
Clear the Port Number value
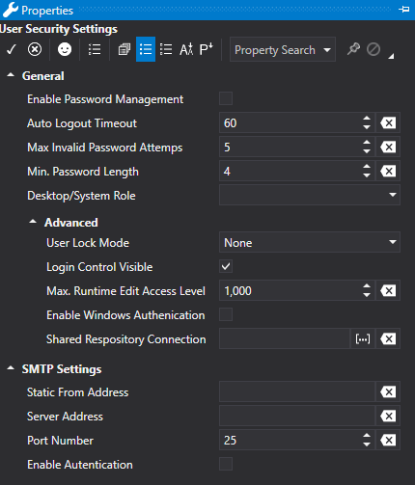[388, 440]
